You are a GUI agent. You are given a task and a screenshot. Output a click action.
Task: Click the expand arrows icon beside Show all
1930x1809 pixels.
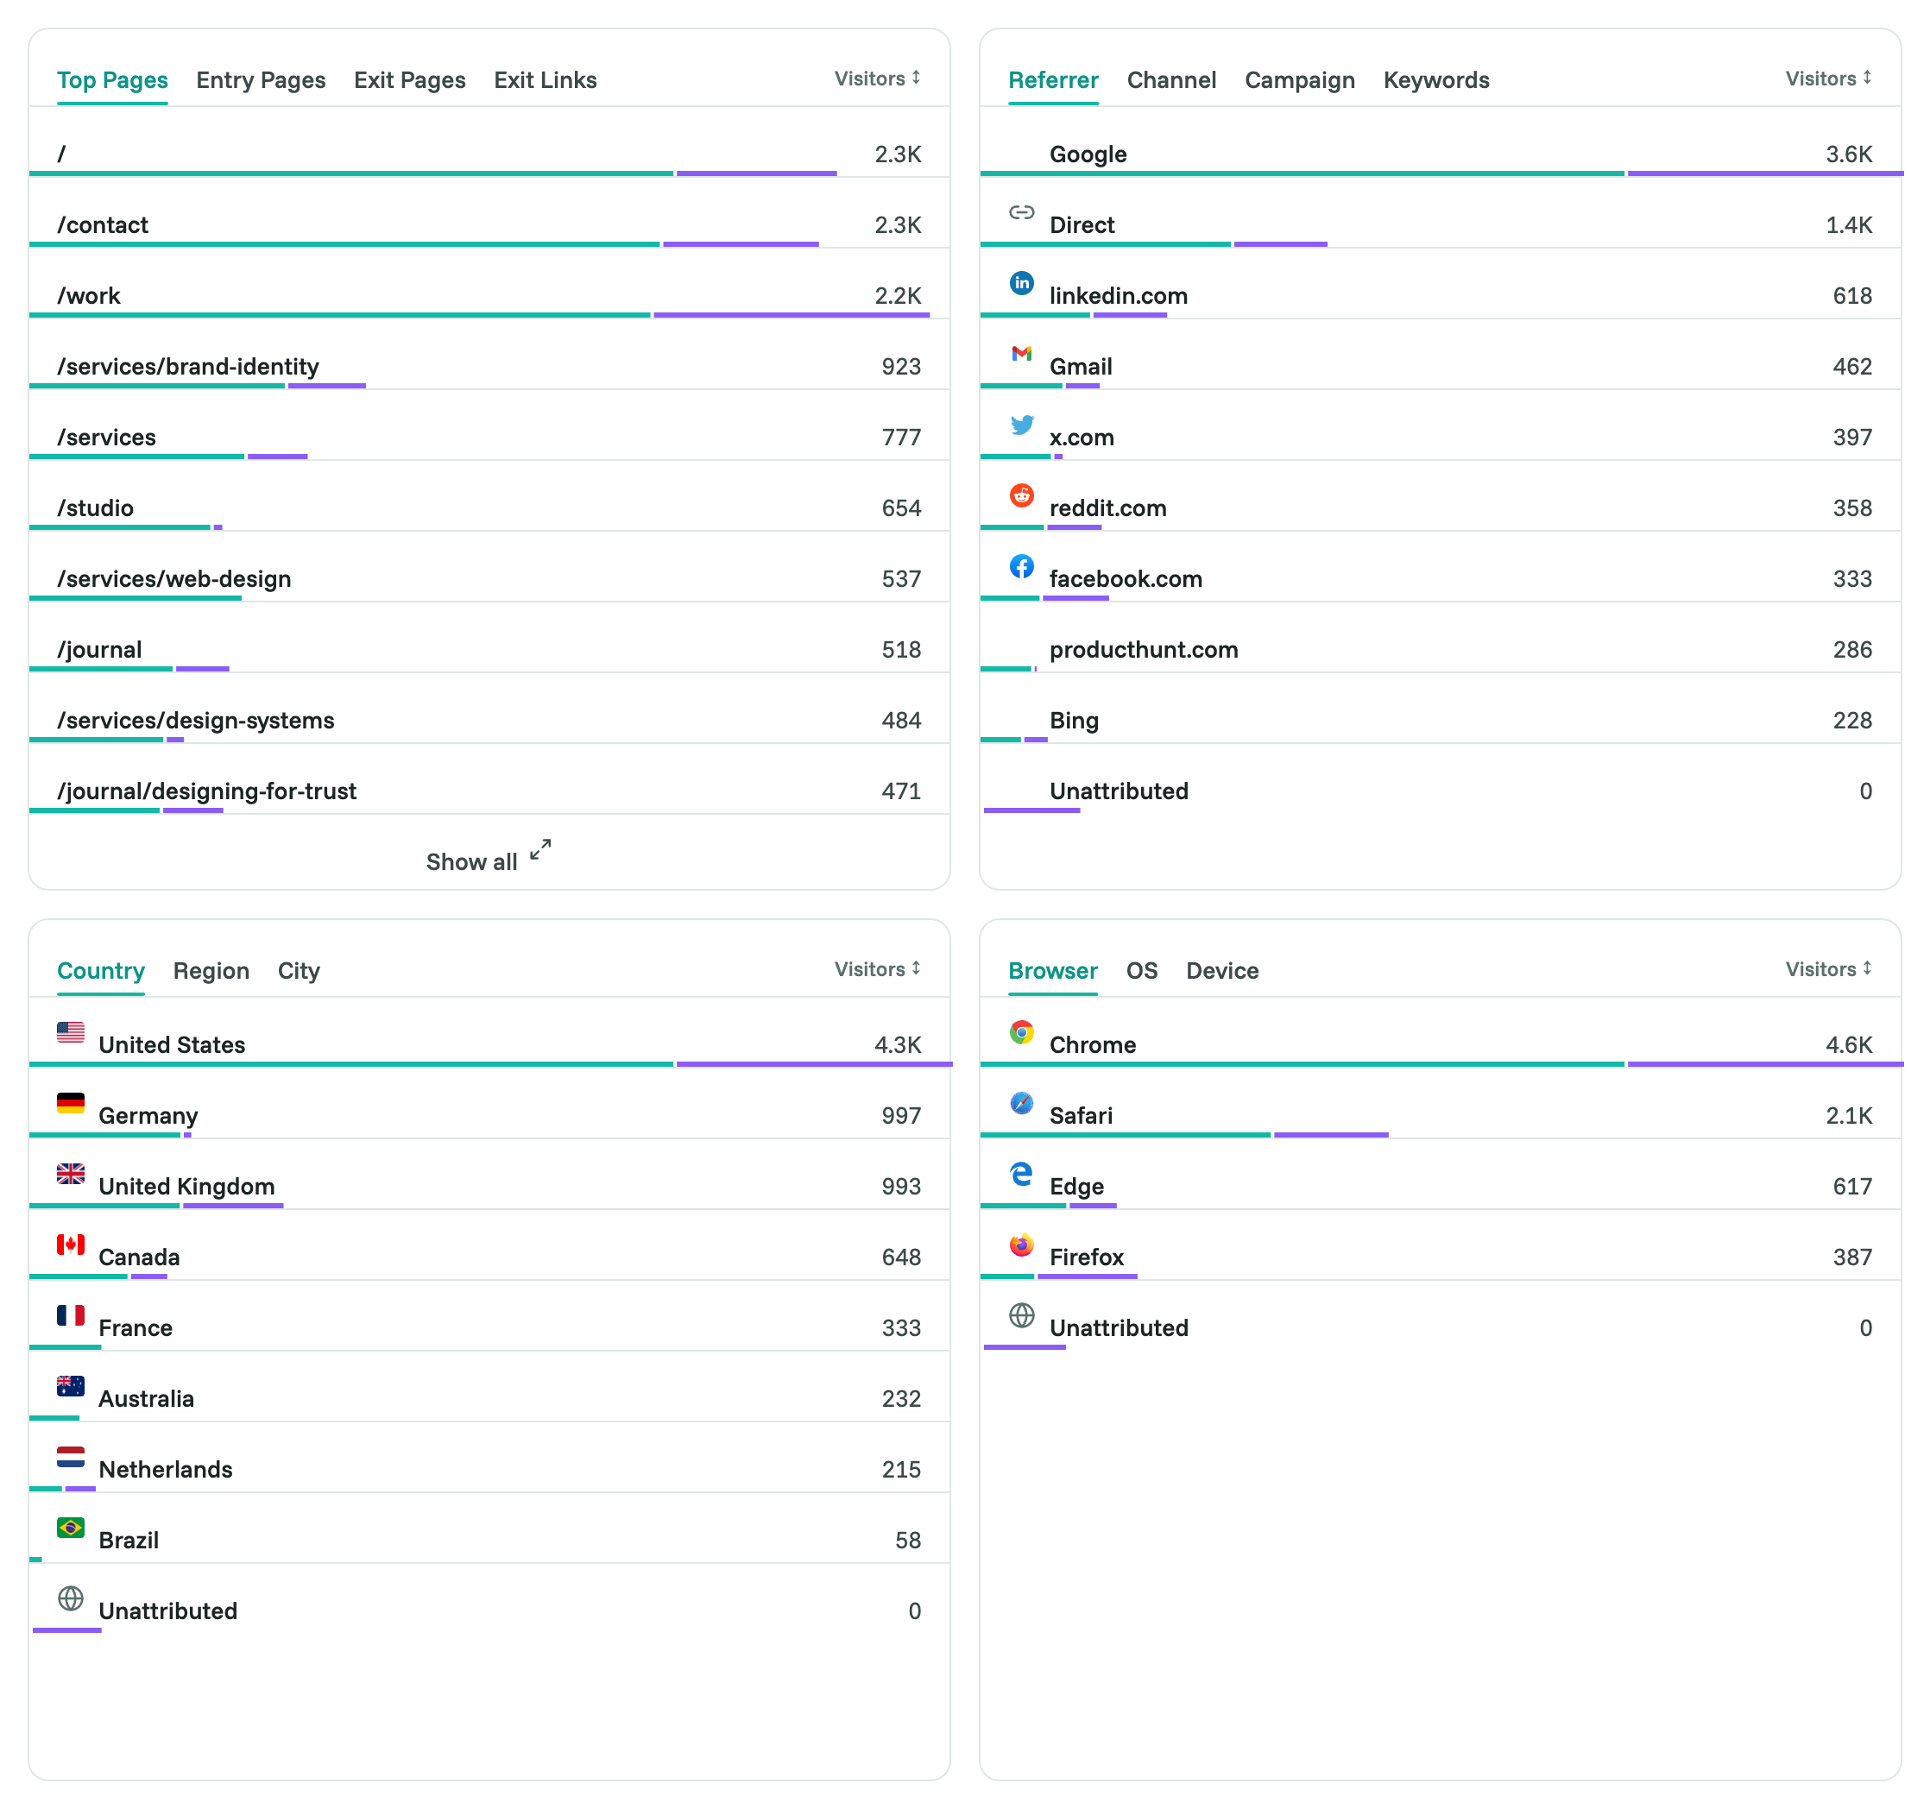click(x=540, y=849)
